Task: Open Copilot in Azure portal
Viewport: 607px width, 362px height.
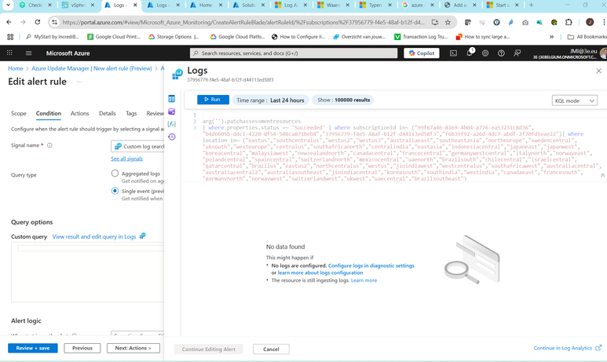Action: (422, 53)
